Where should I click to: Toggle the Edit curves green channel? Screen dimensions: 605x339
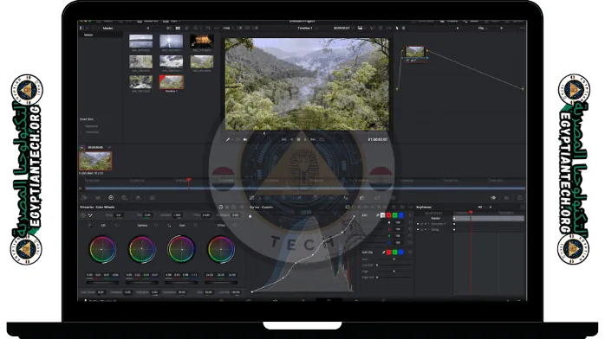coord(394,215)
